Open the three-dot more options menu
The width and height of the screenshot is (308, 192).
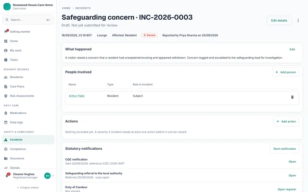click(298, 20)
